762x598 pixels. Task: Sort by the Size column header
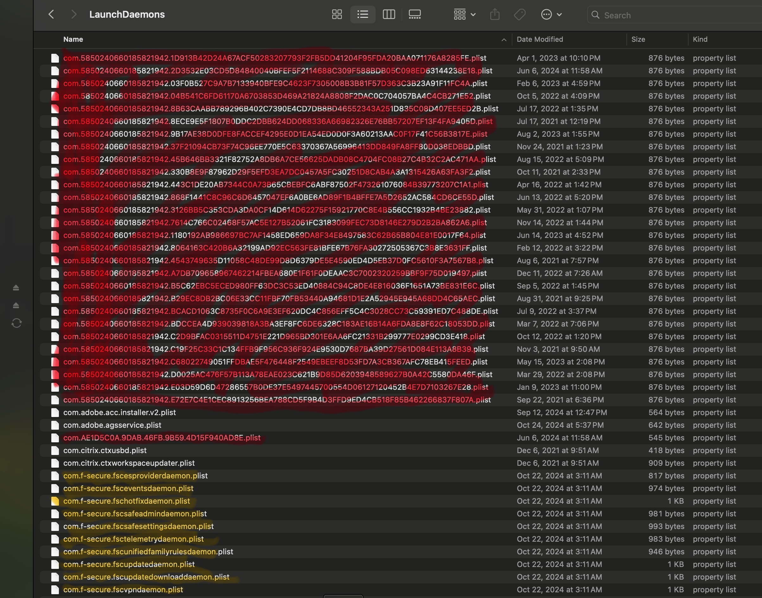pyautogui.click(x=638, y=39)
